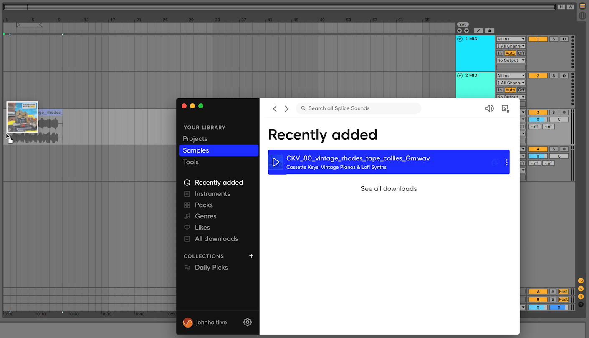The height and width of the screenshot is (338, 589).
Task: Click the pack name Cassette Keys subtitle
Action: tap(336, 167)
